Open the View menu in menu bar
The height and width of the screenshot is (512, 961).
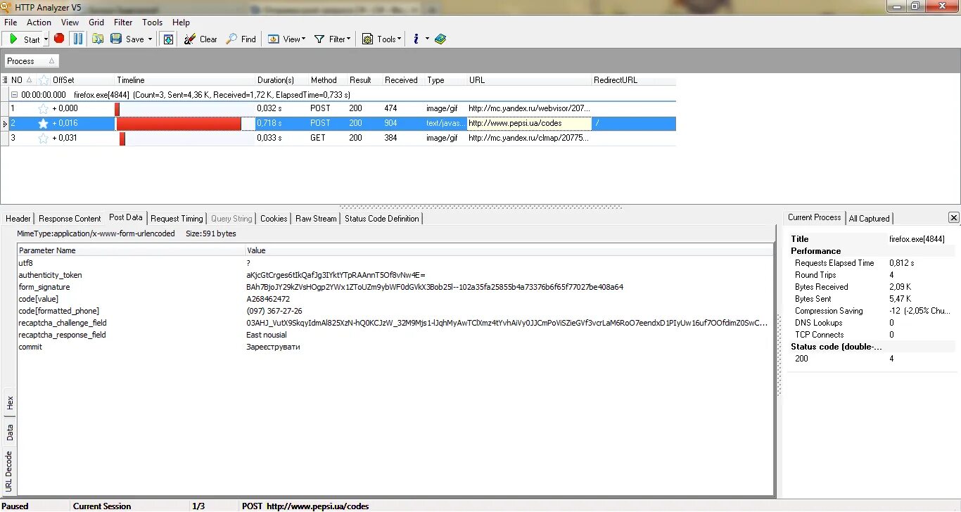coord(70,23)
